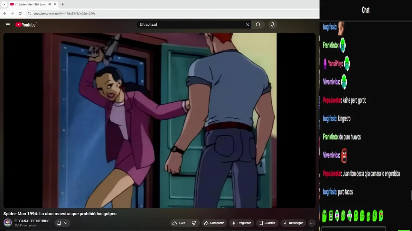412x231 pixels.
Task: Run search with magnifier icon
Action: (x=258, y=25)
